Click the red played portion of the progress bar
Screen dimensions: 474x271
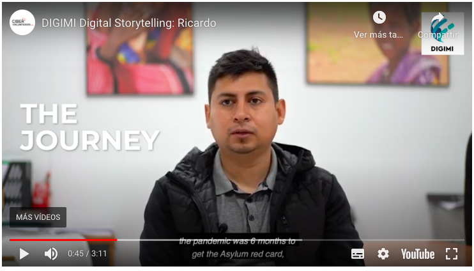(x=63, y=240)
